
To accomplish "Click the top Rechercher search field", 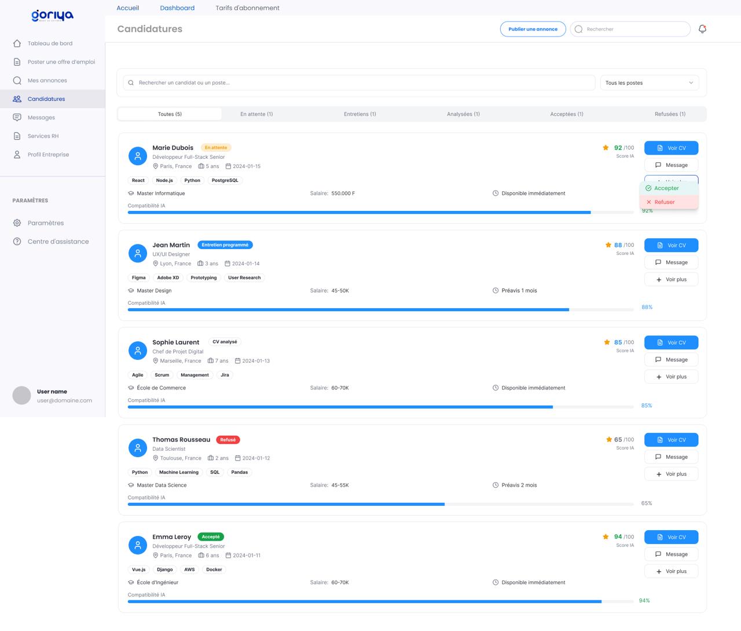I will coord(630,29).
